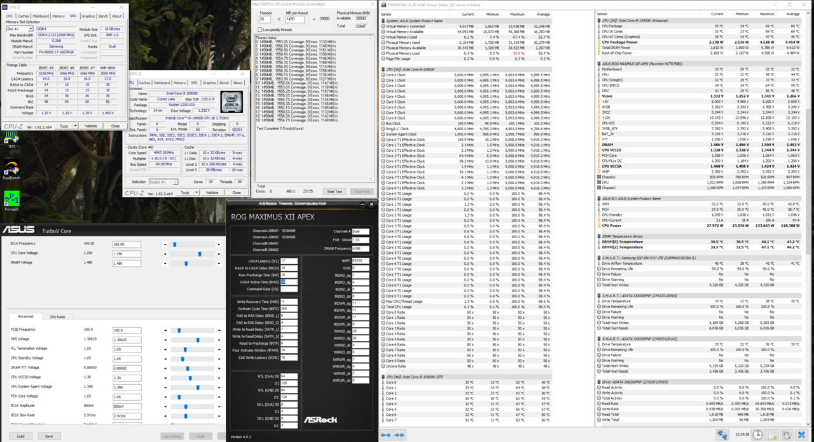814x442 pixels.
Task: Click CPU Core Voltage slider thumb
Action: [200, 253]
